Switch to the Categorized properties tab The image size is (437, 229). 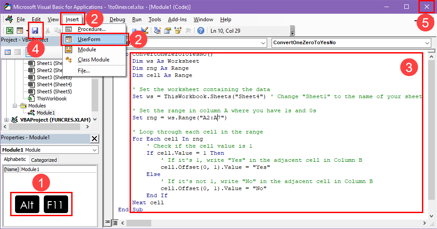point(44,160)
